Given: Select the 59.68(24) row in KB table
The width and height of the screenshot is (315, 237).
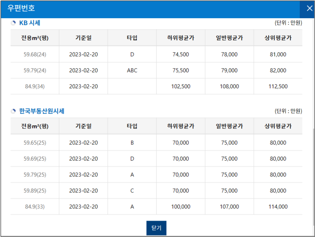Looking at the screenshot, I should (35, 54).
